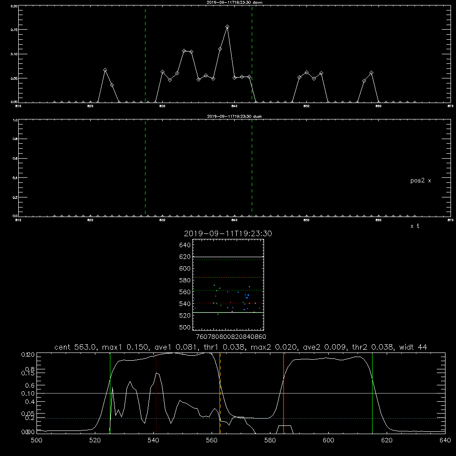The width and height of the screenshot is (456, 456).
Task: Click the '640' y-axis label of scatter plot
Action: click(185, 245)
